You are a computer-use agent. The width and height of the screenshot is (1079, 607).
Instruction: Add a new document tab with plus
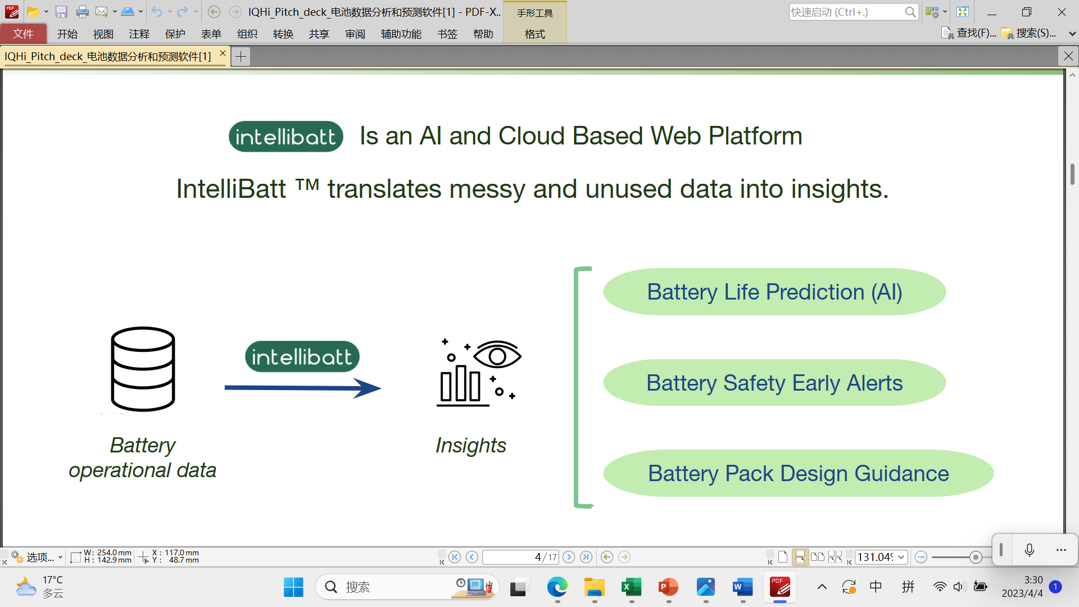pyautogui.click(x=241, y=56)
